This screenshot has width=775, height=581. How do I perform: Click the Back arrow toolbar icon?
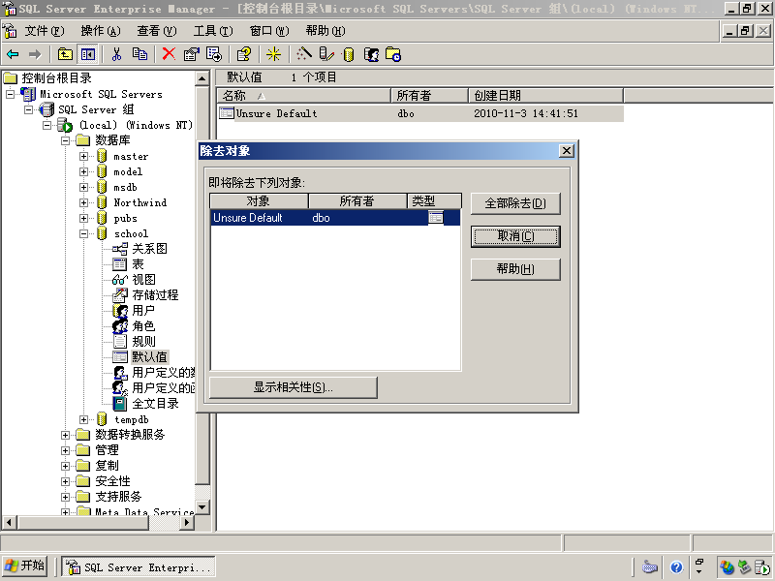click(x=13, y=54)
